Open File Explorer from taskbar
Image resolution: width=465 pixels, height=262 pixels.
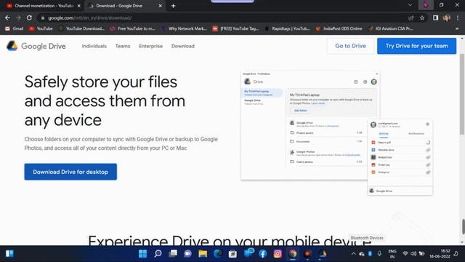tap(203, 253)
